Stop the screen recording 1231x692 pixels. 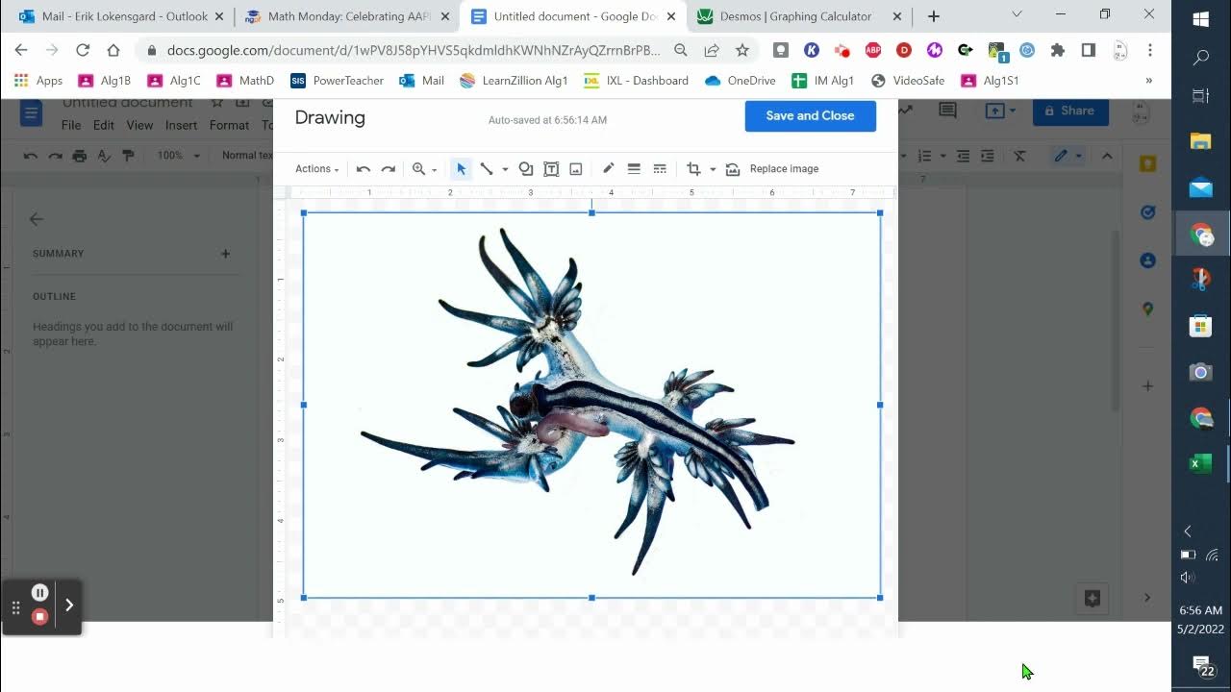39,617
